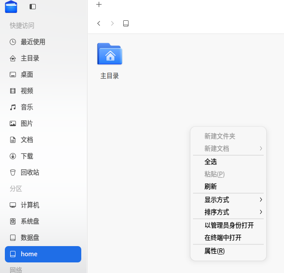284x273 pixels.
Task: Click the document icon beside 文档
Action: pyautogui.click(x=13, y=140)
